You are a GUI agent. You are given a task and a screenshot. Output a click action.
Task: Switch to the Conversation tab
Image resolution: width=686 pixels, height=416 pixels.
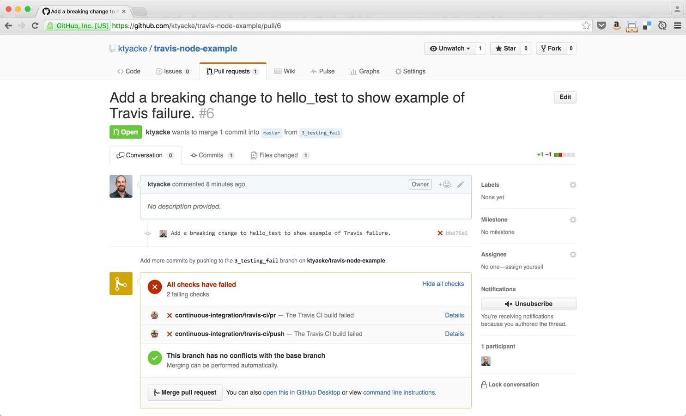click(145, 155)
